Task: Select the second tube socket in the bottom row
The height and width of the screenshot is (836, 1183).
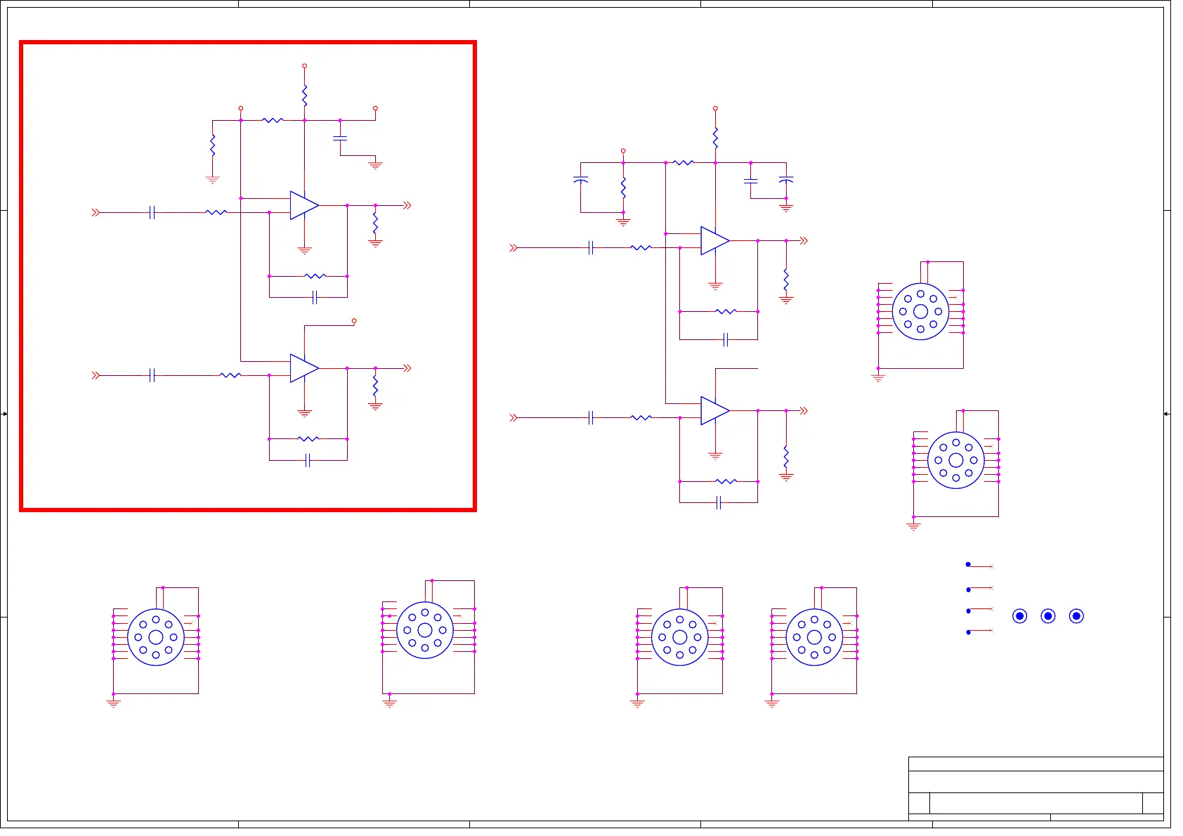Action: click(x=425, y=630)
